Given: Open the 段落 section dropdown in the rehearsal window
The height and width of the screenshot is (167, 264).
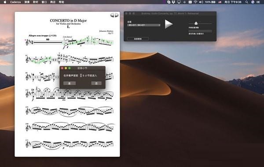Looking at the screenshot, I should (144, 25).
